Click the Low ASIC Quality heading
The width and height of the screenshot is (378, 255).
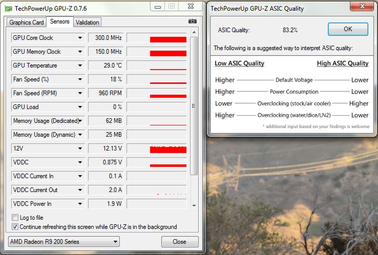pyautogui.click(x=239, y=63)
